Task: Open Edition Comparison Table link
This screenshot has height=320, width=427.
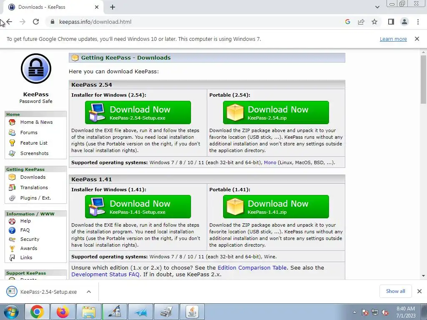Action: (x=252, y=268)
